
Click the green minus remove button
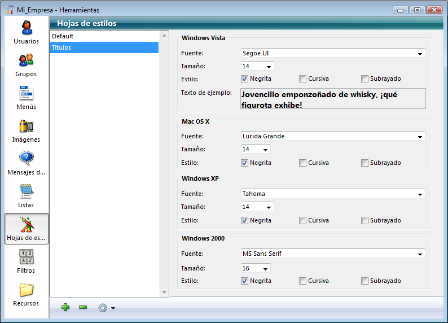point(83,307)
